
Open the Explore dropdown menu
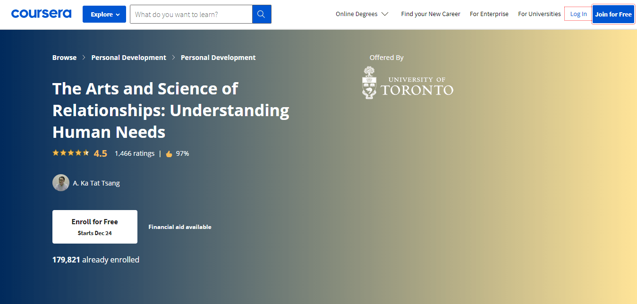pos(104,14)
